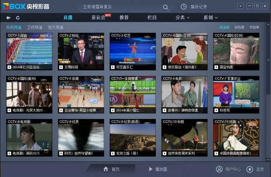Click the scrollbar up arrow
This screenshot has width=271, height=177.
tap(268, 25)
